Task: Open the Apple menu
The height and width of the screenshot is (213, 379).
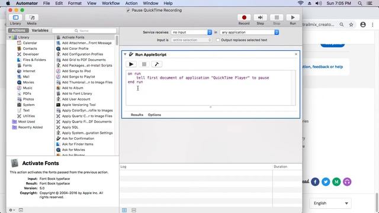Action: [8, 3]
